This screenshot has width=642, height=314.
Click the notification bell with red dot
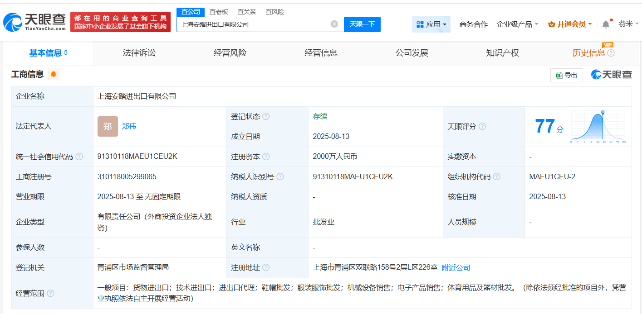point(605,24)
